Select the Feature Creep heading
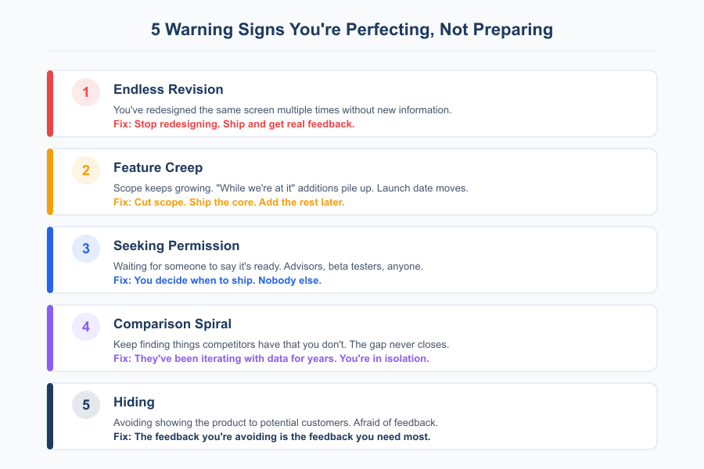This screenshot has width=704, height=469. tap(158, 168)
